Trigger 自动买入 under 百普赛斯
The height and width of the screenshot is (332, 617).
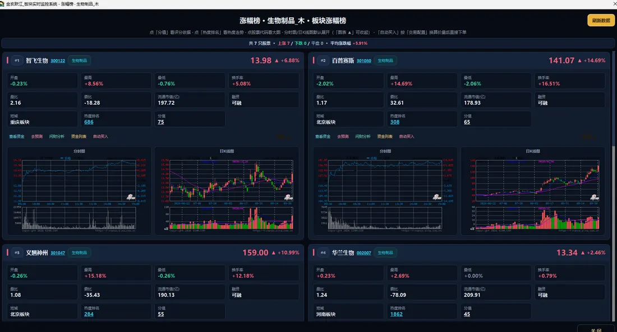pyautogui.click(x=407, y=137)
